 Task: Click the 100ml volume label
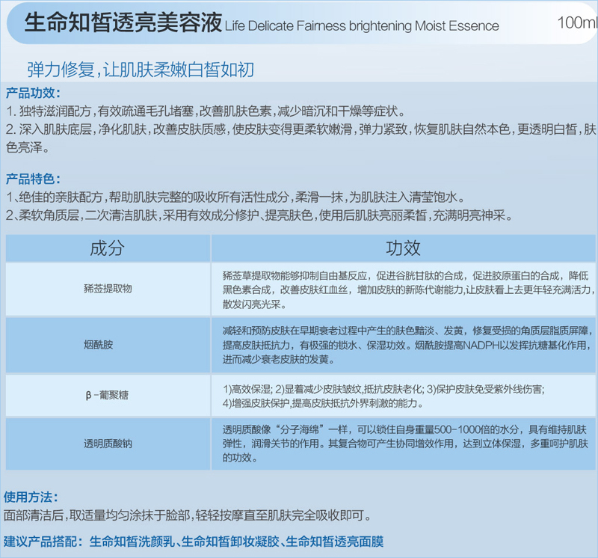(576, 23)
